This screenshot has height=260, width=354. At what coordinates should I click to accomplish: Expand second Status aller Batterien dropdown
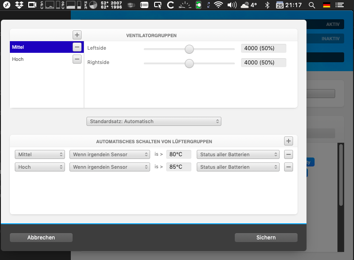click(238, 167)
